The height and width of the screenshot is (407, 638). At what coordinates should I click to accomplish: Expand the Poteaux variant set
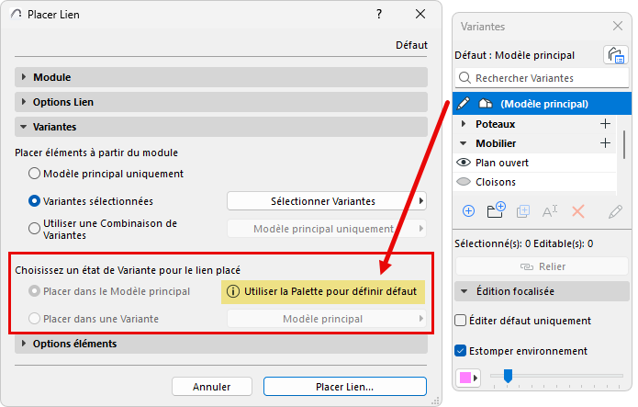coord(463,124)
